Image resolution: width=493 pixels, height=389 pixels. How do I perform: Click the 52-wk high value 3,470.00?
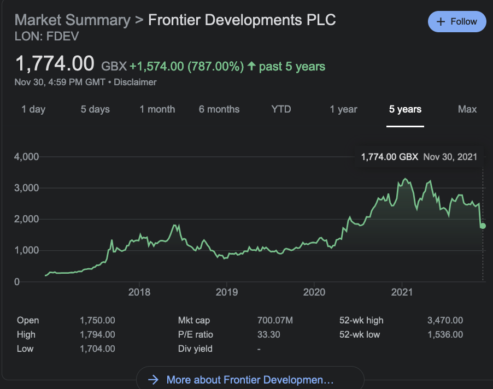click(445, 321)
